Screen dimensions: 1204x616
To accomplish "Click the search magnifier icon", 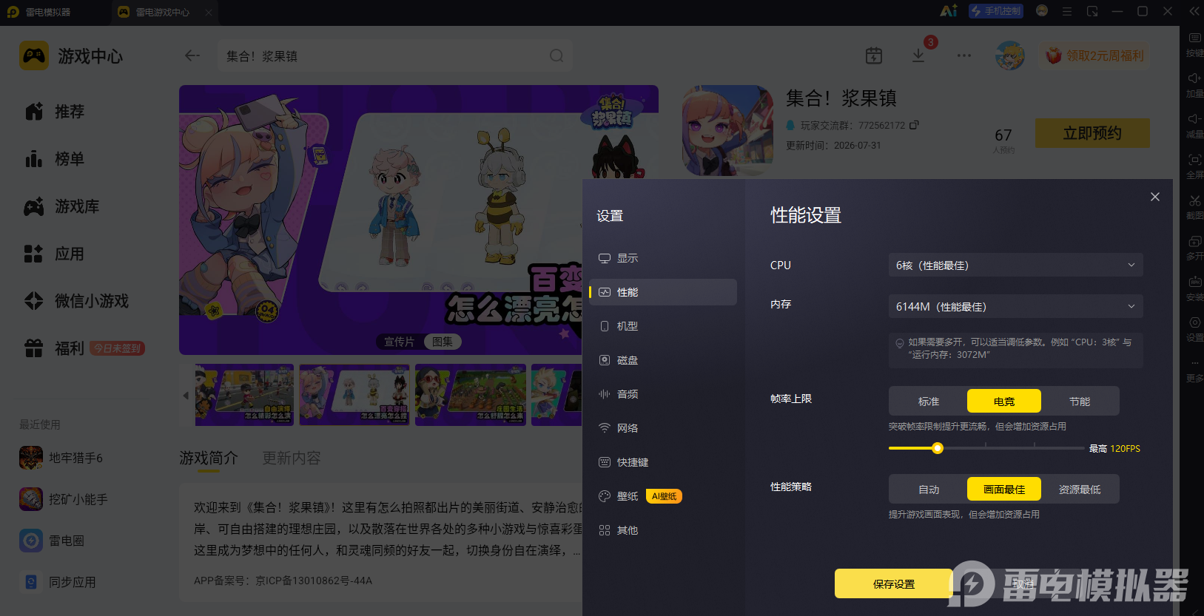I will pos(556,55).
